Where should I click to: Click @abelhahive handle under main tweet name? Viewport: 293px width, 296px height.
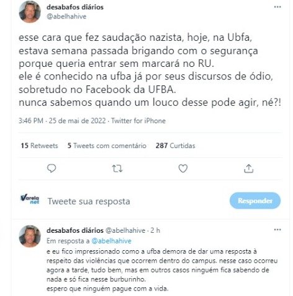point(66,17)
